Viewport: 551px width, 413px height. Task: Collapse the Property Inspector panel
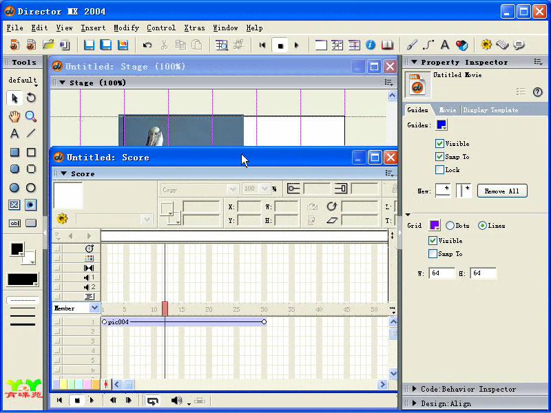415,62
